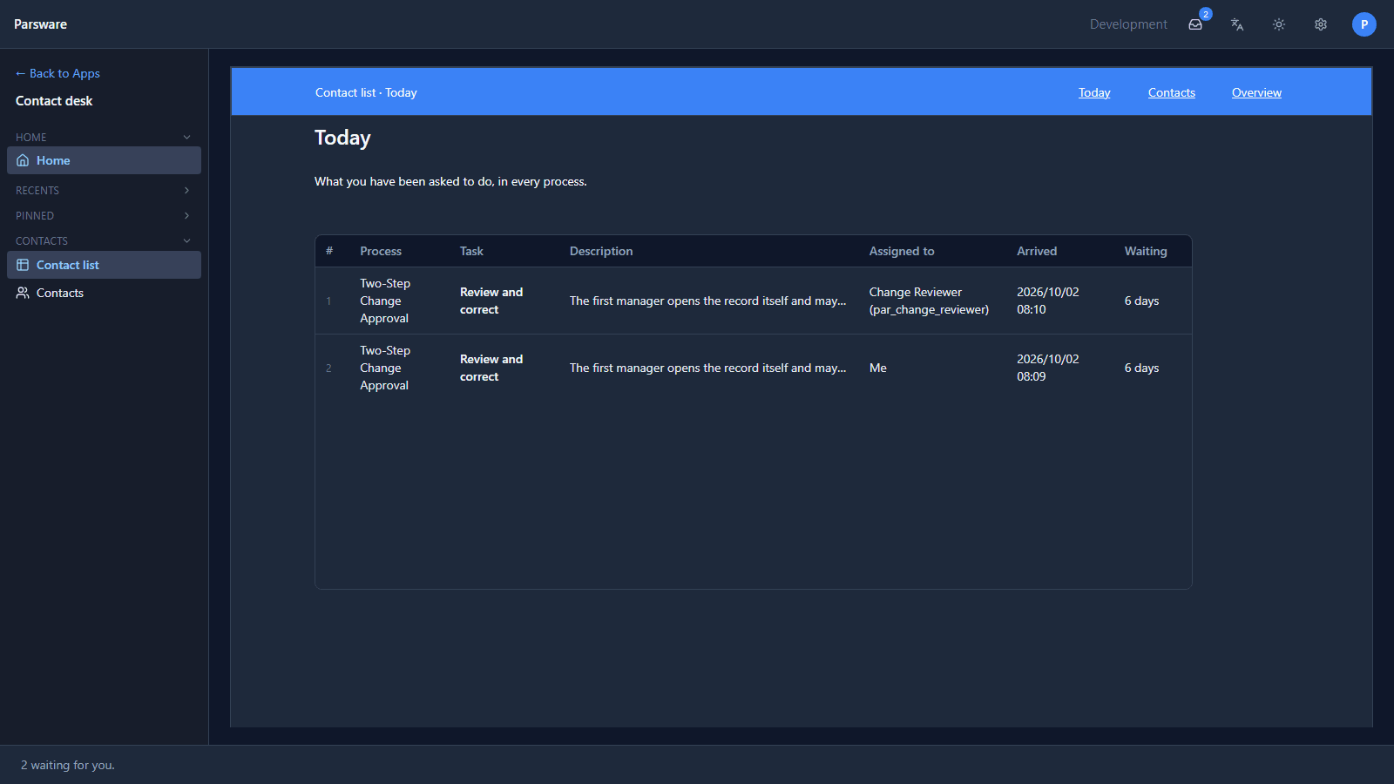Open the inbox notifications icon
1394x784 pixels.
point(1195,24)
